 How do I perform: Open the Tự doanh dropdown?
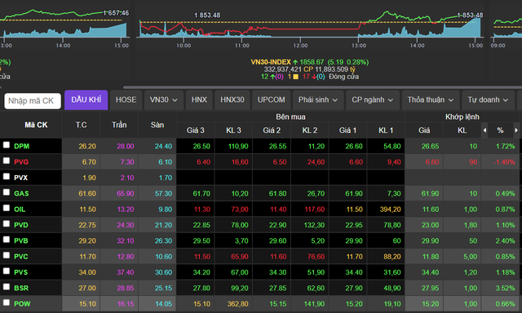tap(488, 99)
